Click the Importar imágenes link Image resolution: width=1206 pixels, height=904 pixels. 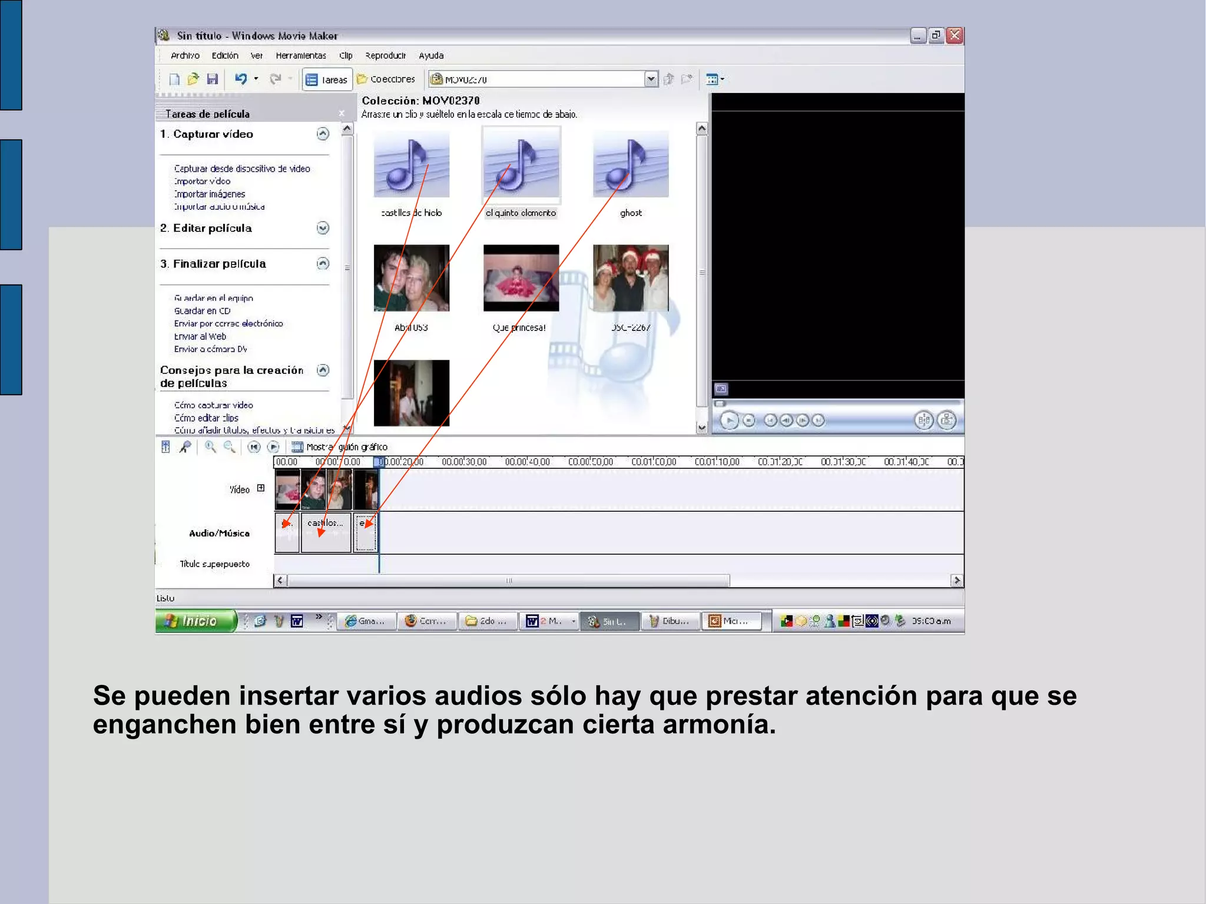pos(209,194)
